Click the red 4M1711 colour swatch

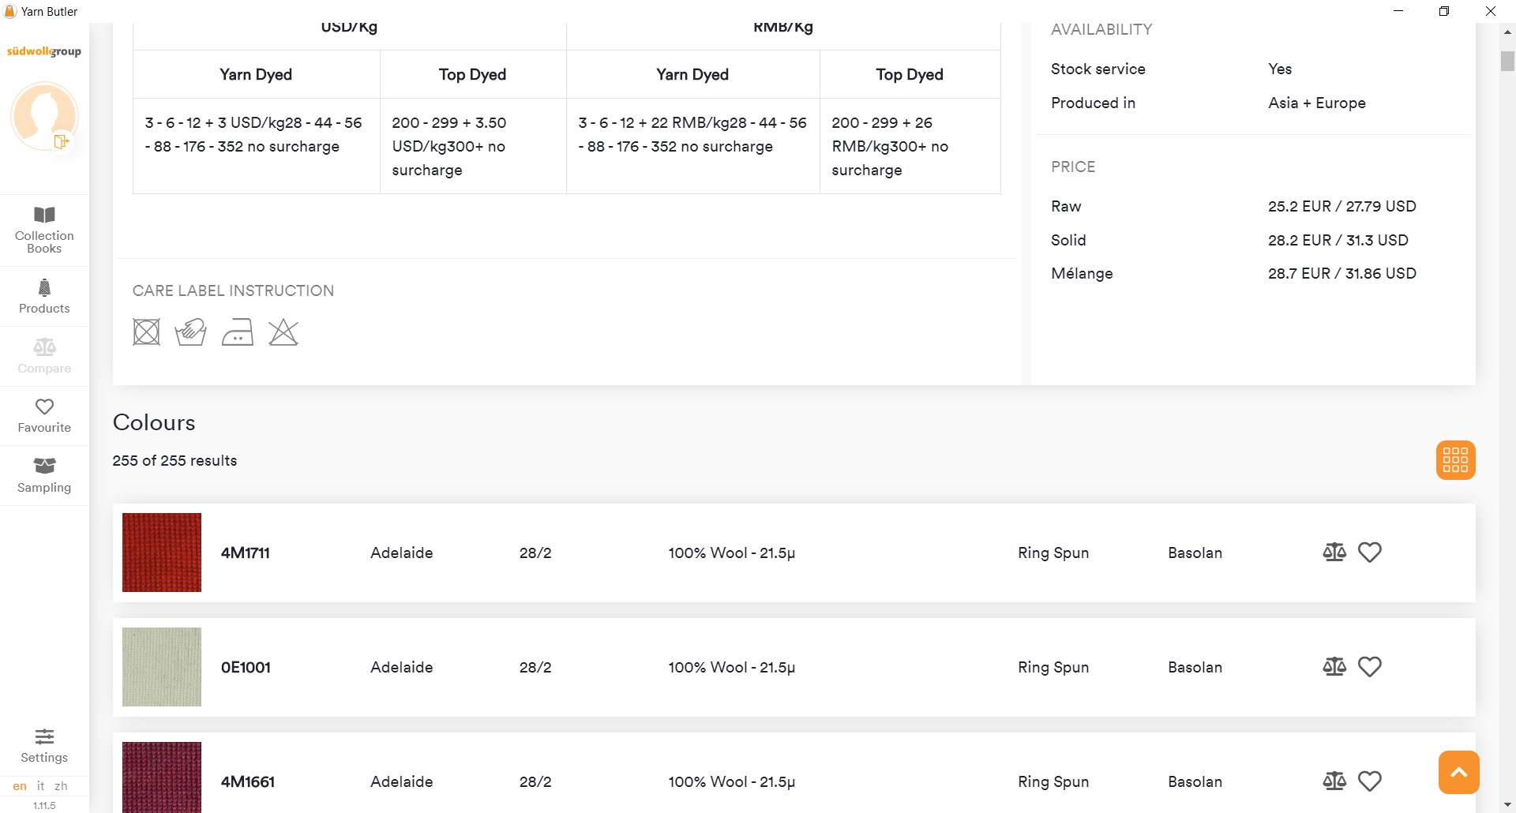[162, 553]
